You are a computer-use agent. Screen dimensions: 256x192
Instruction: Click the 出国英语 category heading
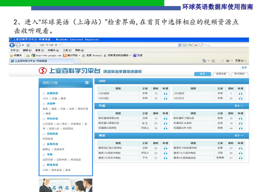pos(52,93)
